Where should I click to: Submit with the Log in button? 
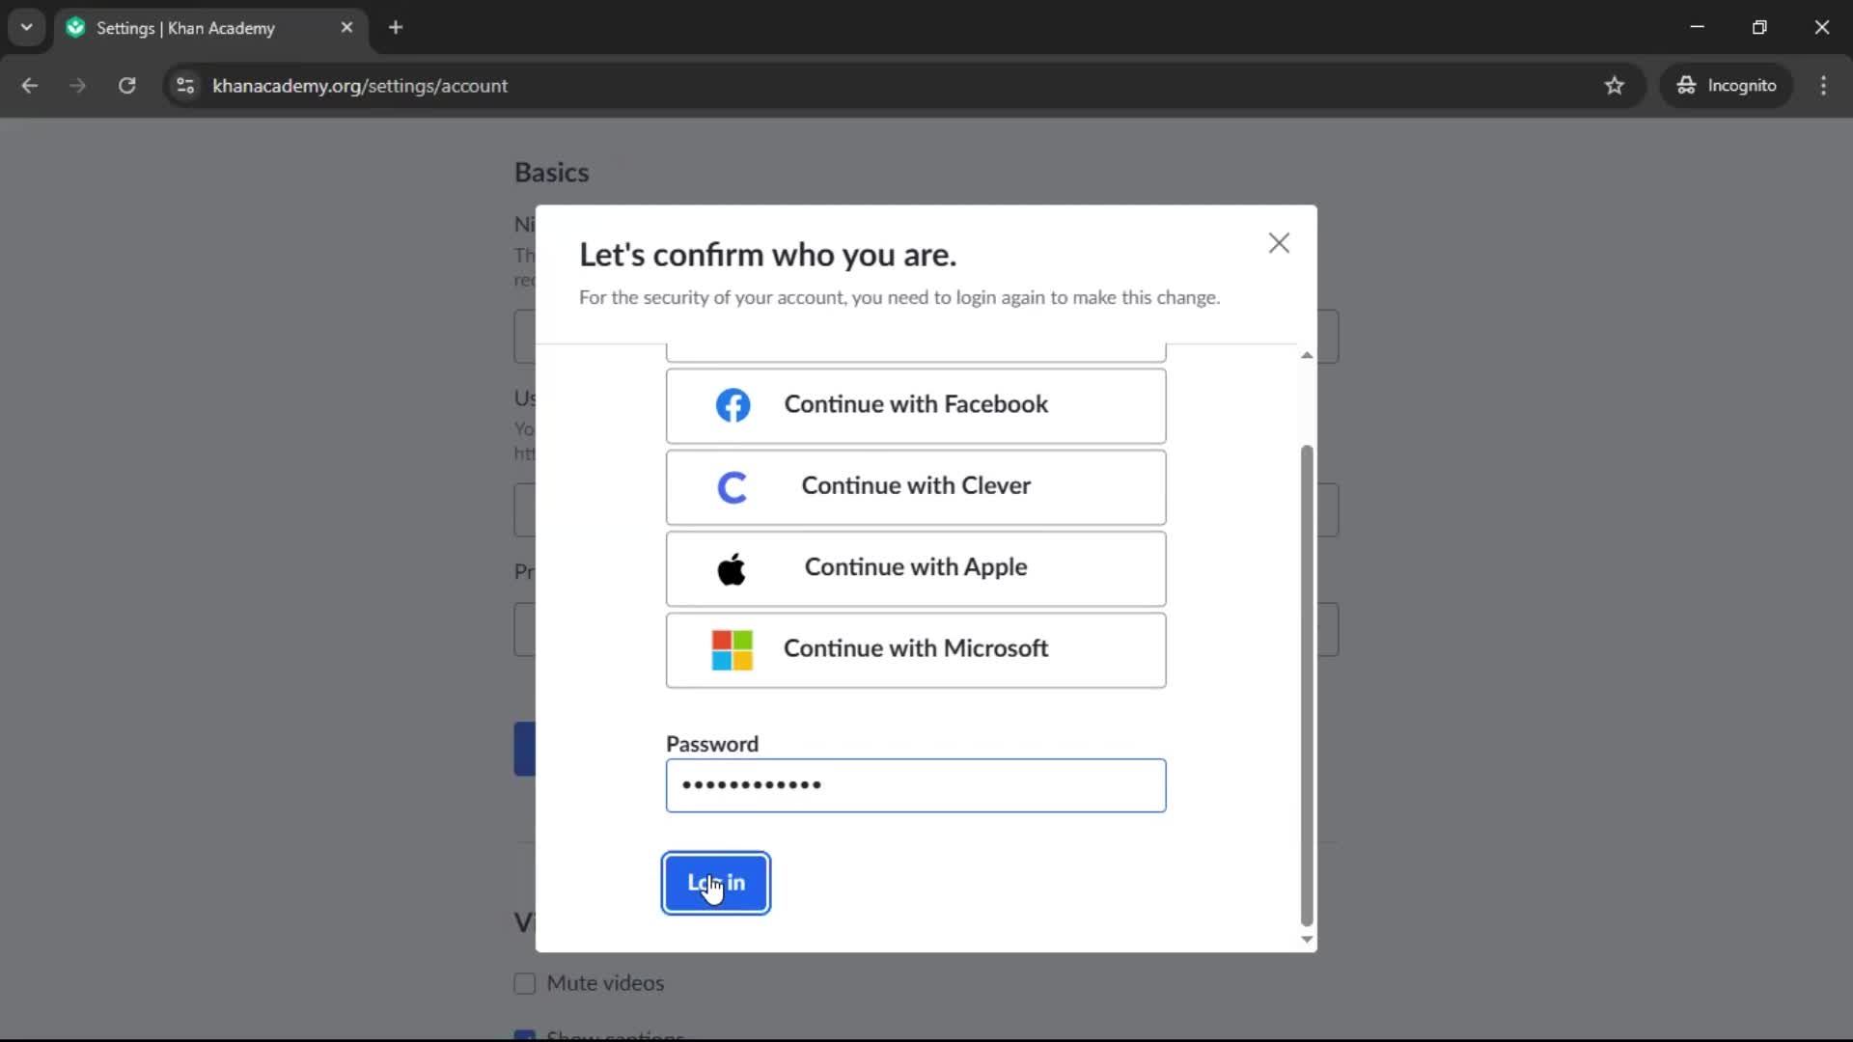715,883
